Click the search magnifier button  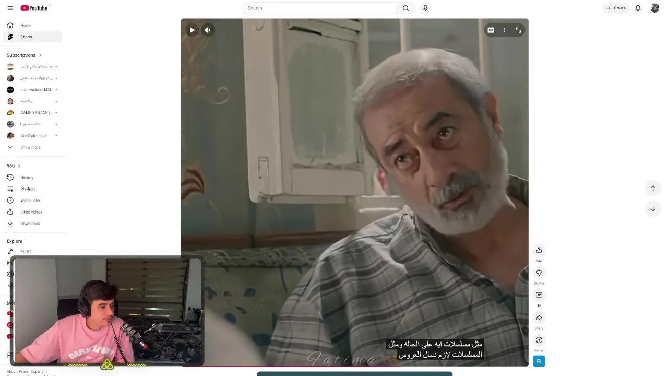(405, 8)
